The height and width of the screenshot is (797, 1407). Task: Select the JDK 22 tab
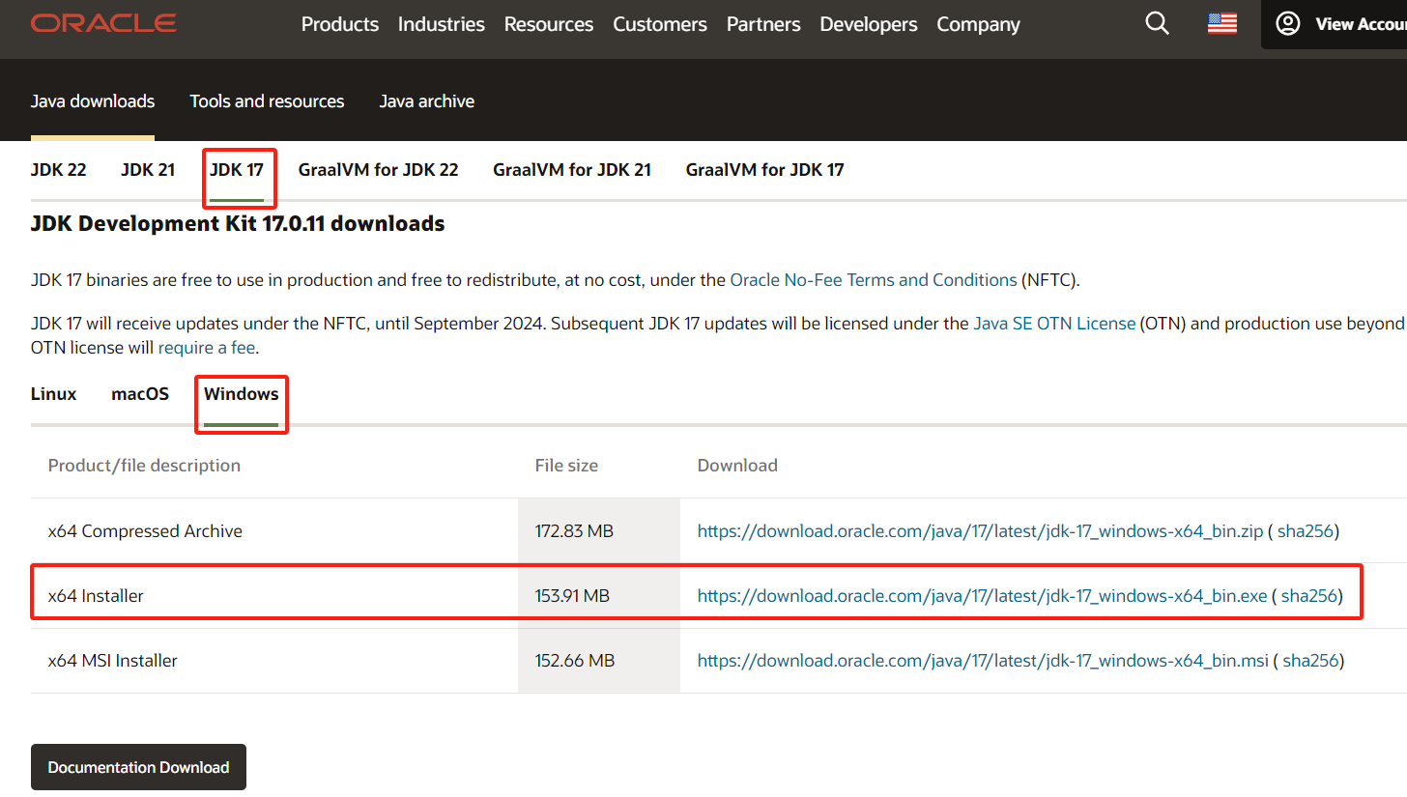[x=58, y=170]
